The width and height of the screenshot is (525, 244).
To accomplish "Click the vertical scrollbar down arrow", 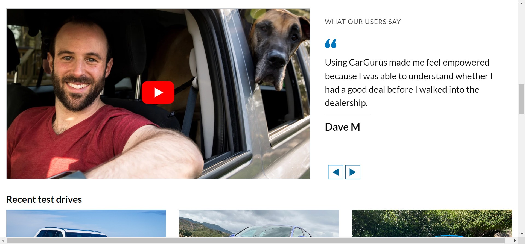I will click(x=521, y=234).
